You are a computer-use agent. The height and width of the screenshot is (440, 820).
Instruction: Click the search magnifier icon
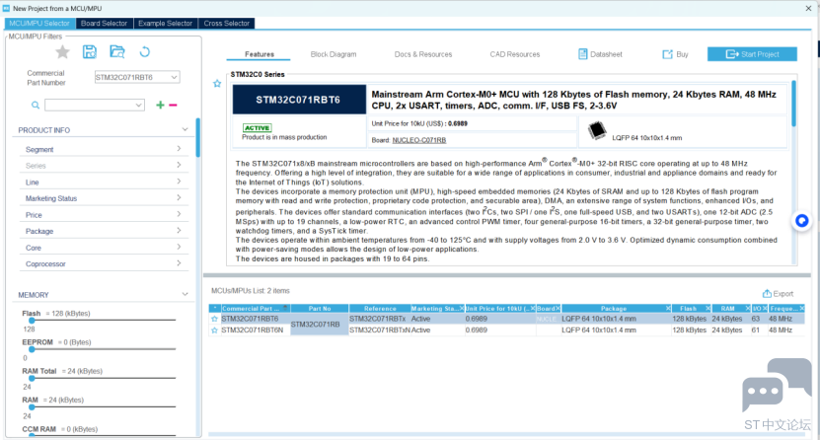(x=36, y=105)
